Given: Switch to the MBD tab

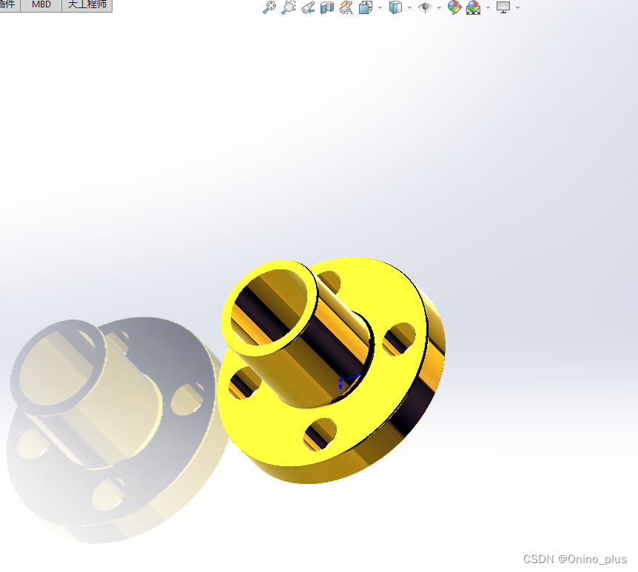Looking at the screenshot, I should point(41,4).
